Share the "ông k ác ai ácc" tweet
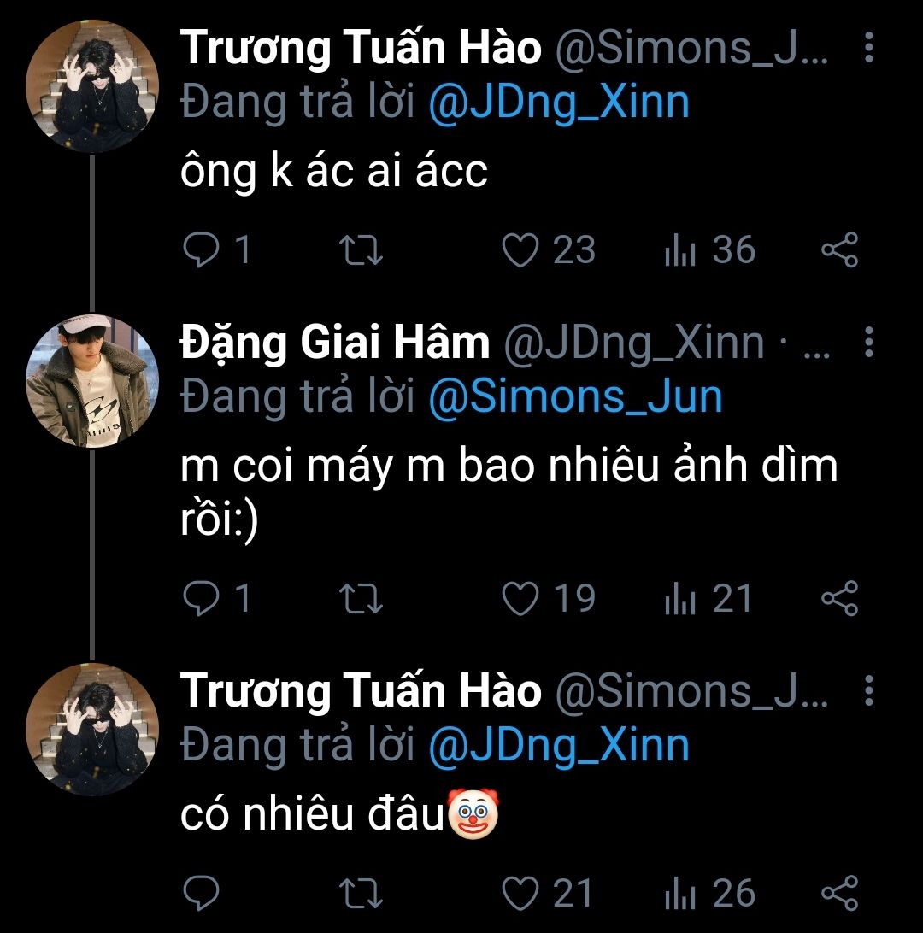The width and height of the screenshot is (923, 933). pos(839,250)
